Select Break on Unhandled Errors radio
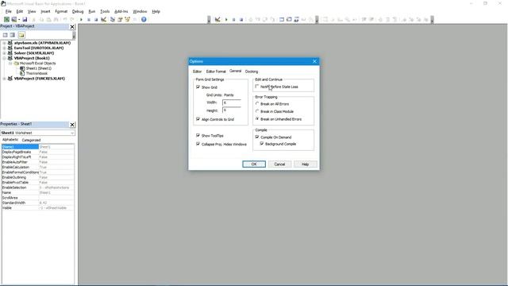This screenshot has width=508, height=286. tap(257, 119)
